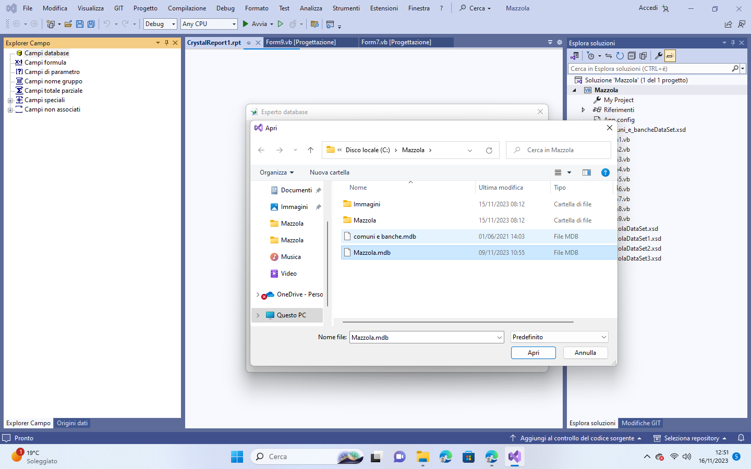Toggle the preview pane in Apri dialog
Viewport: 751px width, 469px height.
[587, 172]
